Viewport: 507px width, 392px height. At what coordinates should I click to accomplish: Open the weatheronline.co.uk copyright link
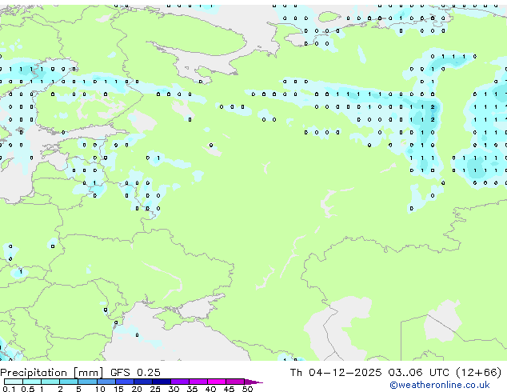point(440,385)
